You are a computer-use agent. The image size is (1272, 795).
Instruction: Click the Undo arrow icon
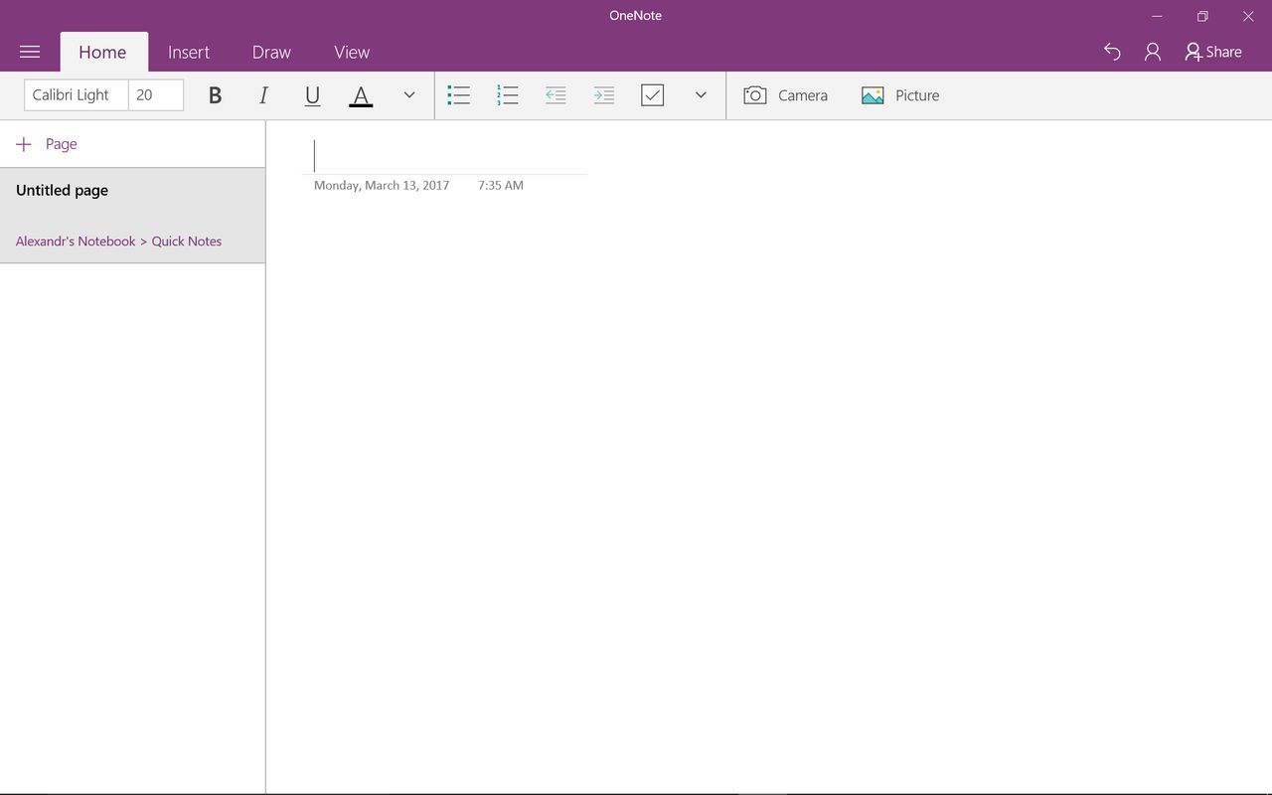click(x=1112, y=52)
